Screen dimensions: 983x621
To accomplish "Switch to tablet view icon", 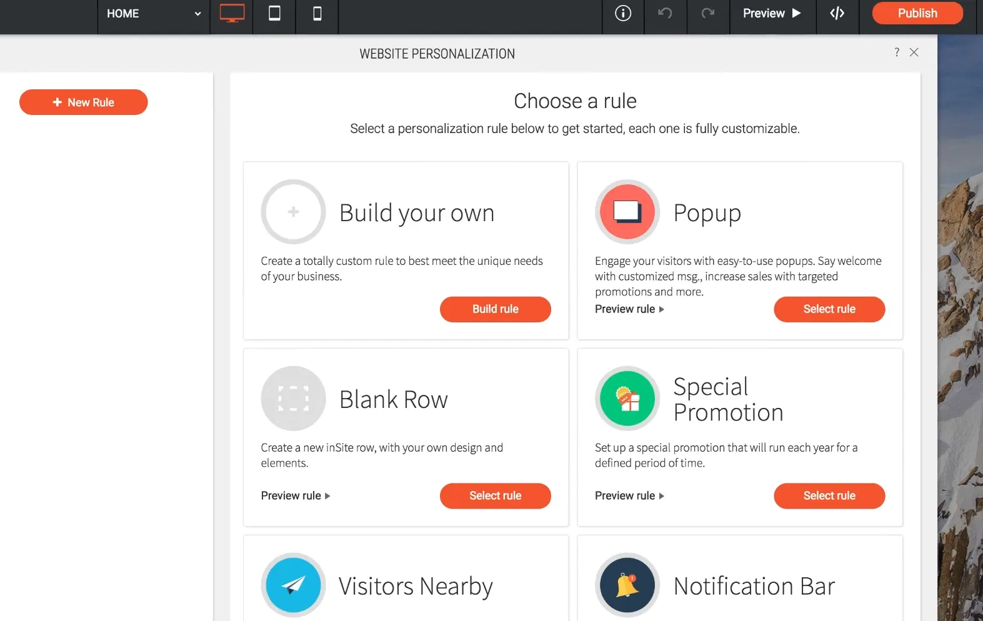I will click(274, 13).
